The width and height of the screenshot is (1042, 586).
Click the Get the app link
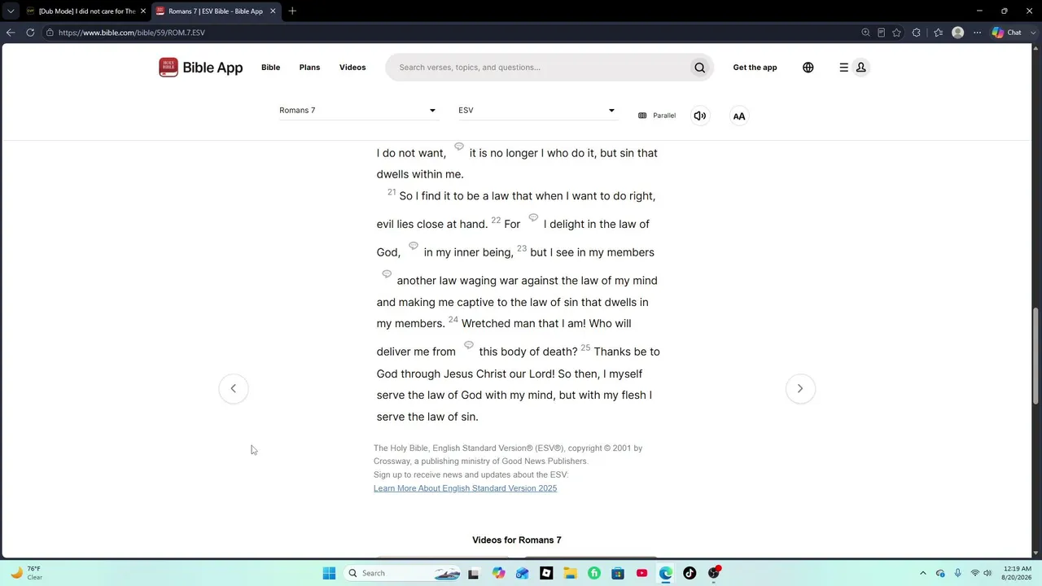[x=755, y=68]
